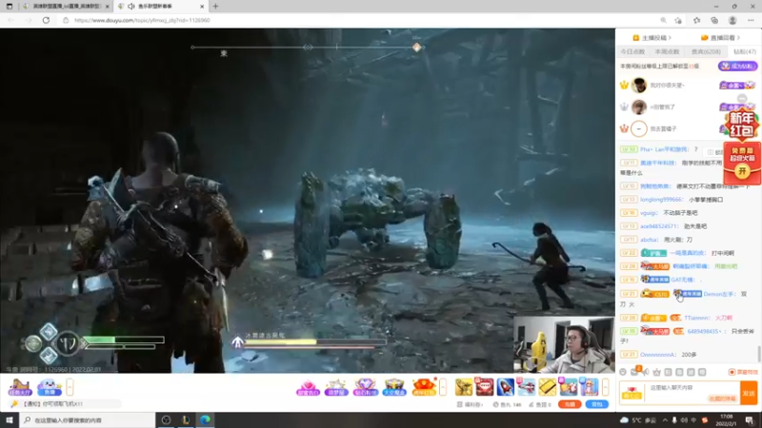Send the cartoon character gift next to gold bar

(568, 387)
